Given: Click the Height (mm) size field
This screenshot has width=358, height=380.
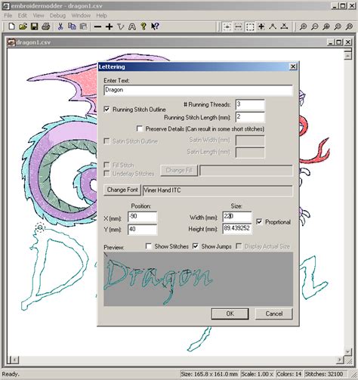Looking at the screenshot, I should 237,229.
